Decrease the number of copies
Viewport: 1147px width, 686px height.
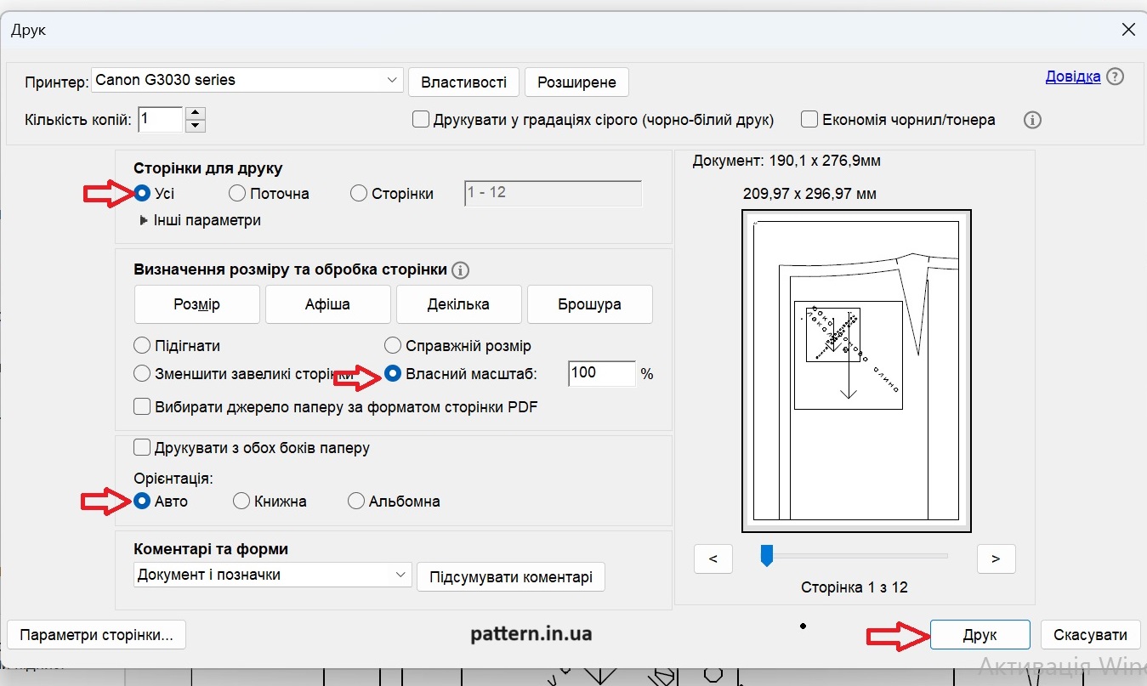point(196,126)
